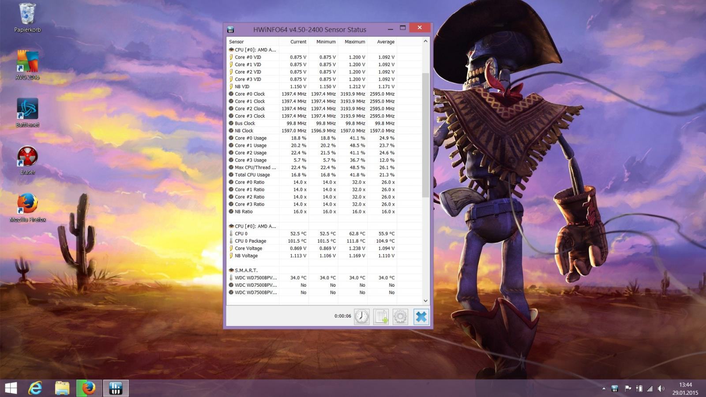Click the HWiNFO taskbar button
Screen dimensions: 706x397
click(116, 388)
